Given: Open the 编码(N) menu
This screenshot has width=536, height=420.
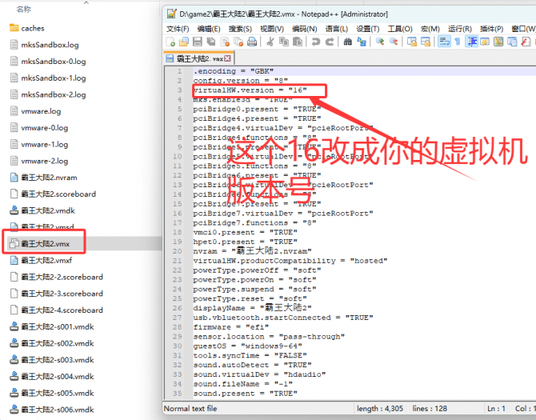Looking at the screenshot, I should coord(304,29).
